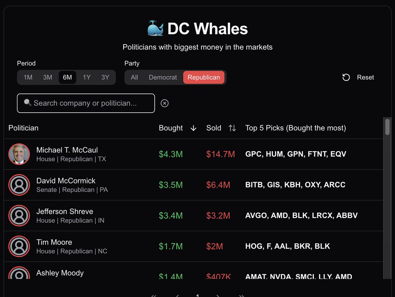Screen dimensions: 395x297
Task: Click House | Republican | TX subtitle
Action: pyautogui.click(x=71, y=159)
